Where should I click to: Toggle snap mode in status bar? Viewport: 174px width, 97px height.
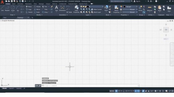click(119, 91)
